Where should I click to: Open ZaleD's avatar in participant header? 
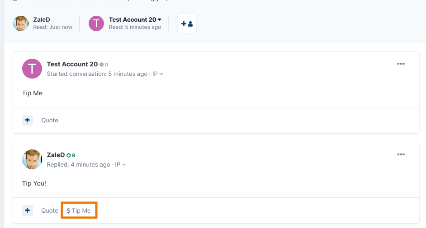(x=21, y=23)
